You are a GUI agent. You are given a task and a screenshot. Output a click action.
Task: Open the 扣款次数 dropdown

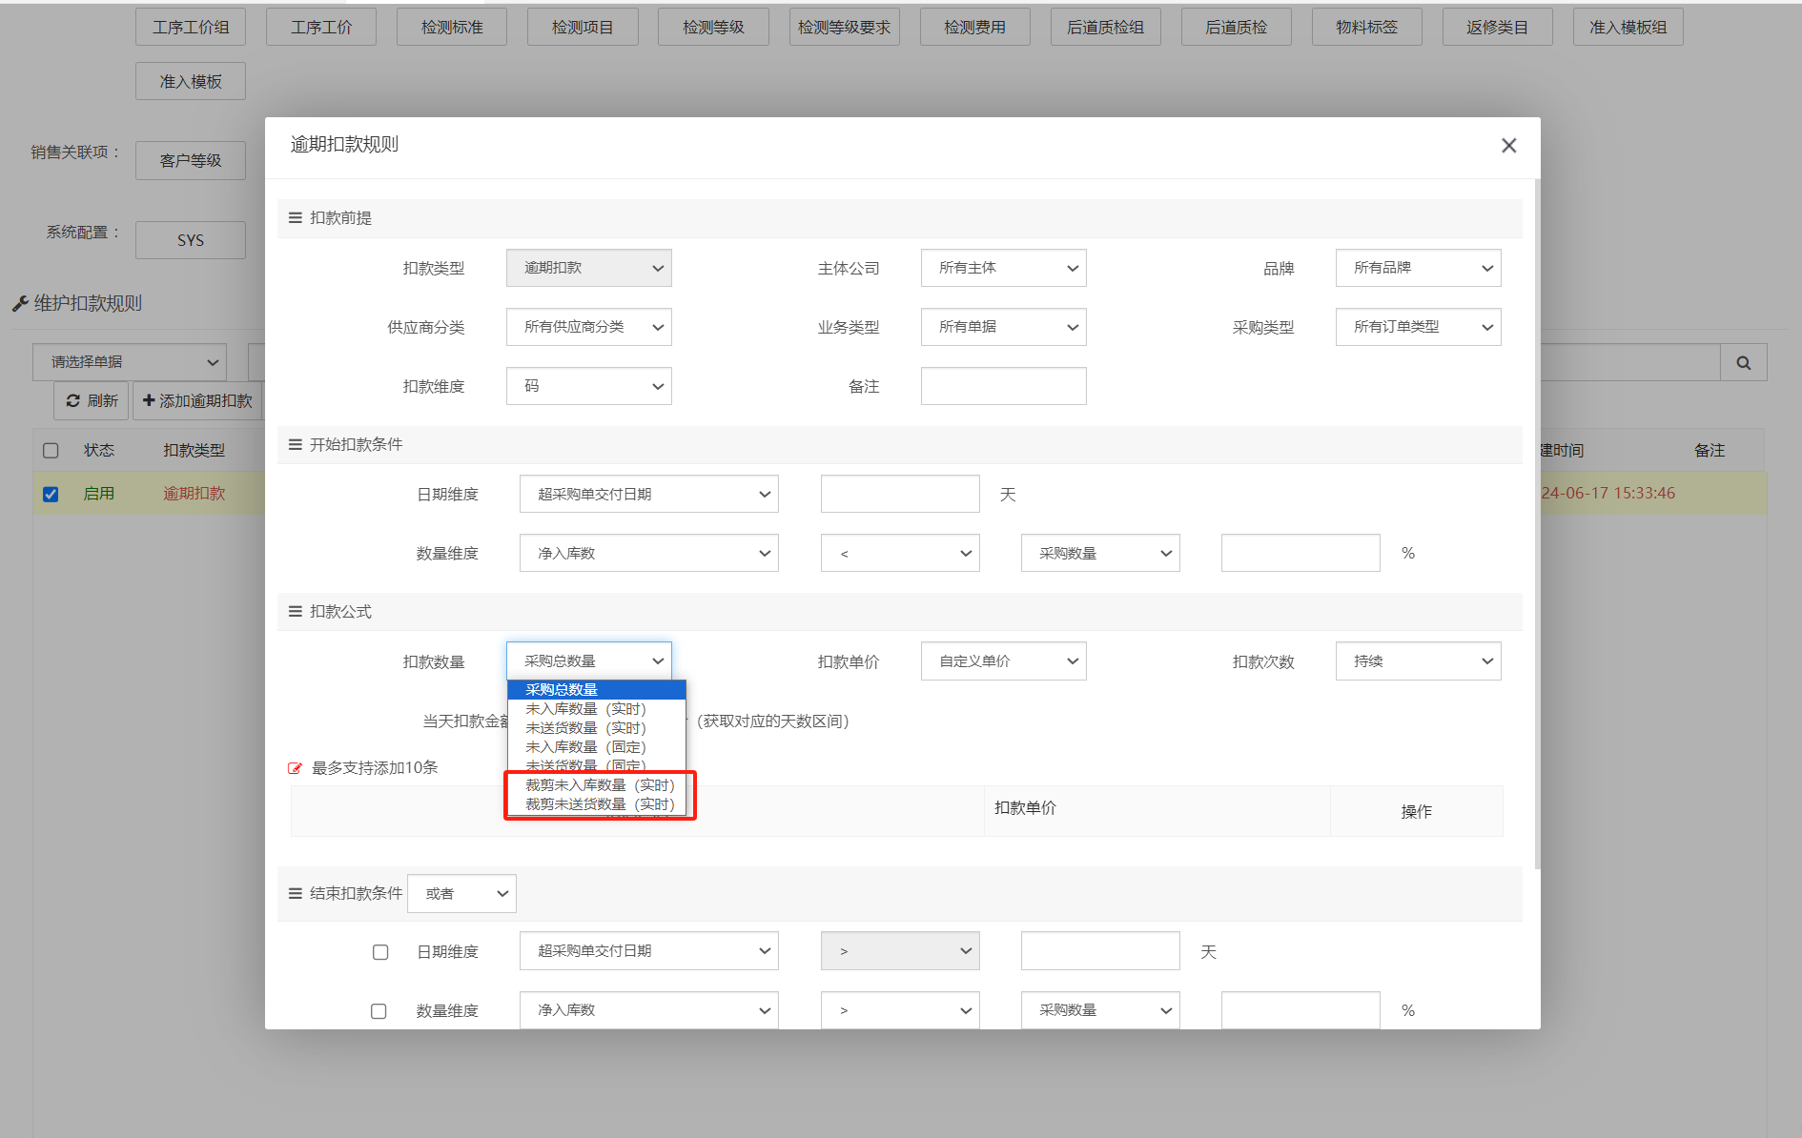tap(1418, 661)
